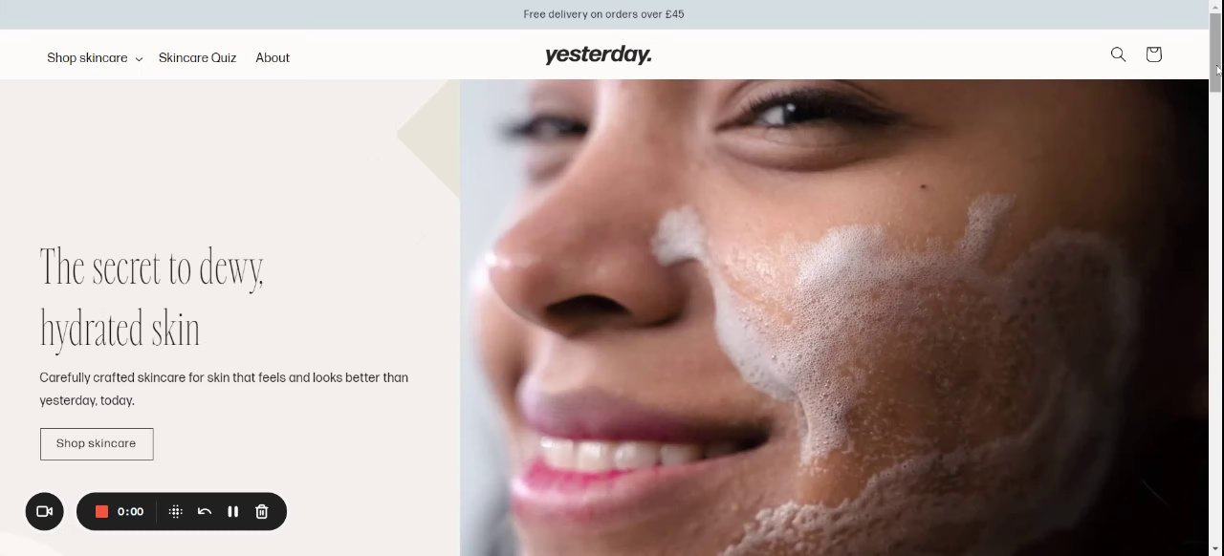Open the Shop skincare navigation menu

coord(87,58)
